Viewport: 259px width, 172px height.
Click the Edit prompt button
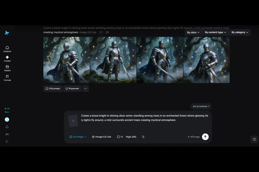point(53,89)
